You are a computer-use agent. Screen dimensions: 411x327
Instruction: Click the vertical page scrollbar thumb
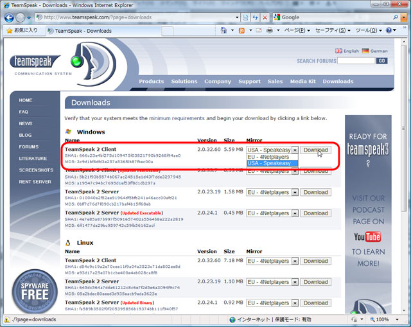pos(403,128)
